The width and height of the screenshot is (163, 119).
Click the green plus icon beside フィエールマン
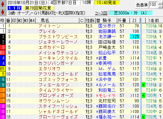[x=143, y=85]
